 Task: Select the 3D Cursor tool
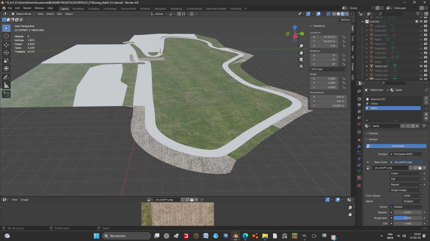(6, 36)
